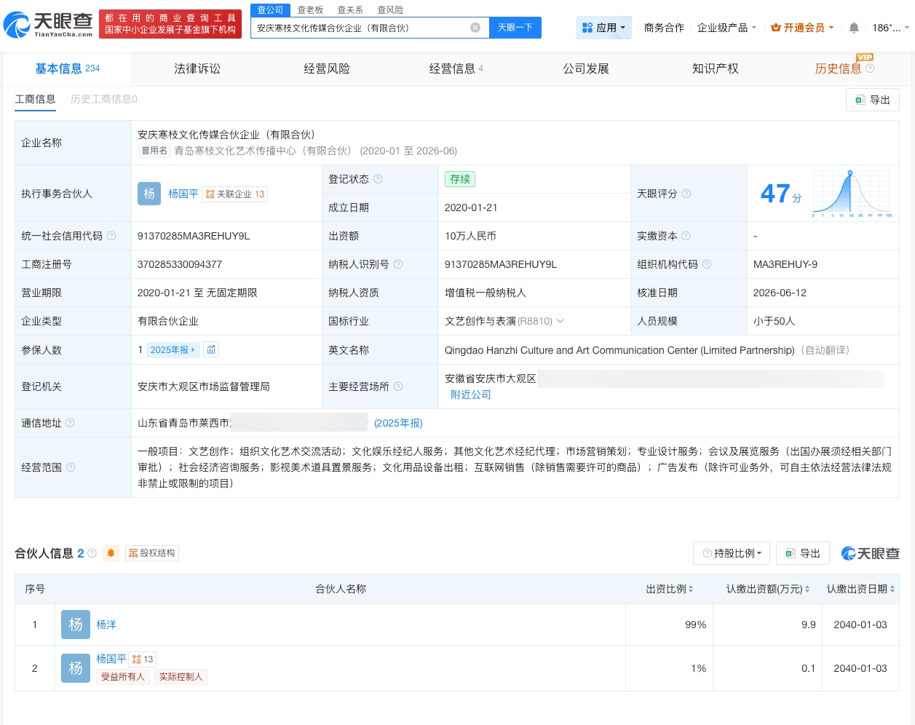View the 2025年报 insured count link
Viewport: 915px width, 725px height.
(173, 350)
